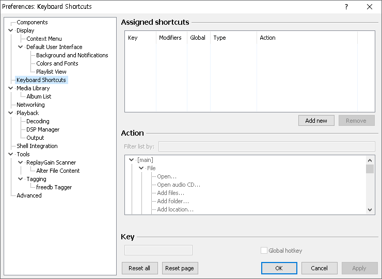The width and height of the screenshot is (382, 279).
Task: Click the action list scrollbar thumb
Action: (x=370, y=169)
